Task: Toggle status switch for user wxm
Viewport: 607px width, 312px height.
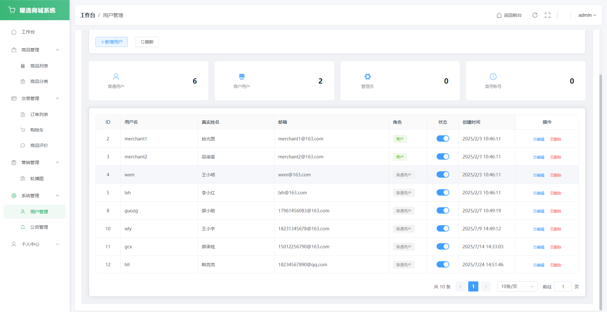Action: pyautogui.click(x=443, y=174)
